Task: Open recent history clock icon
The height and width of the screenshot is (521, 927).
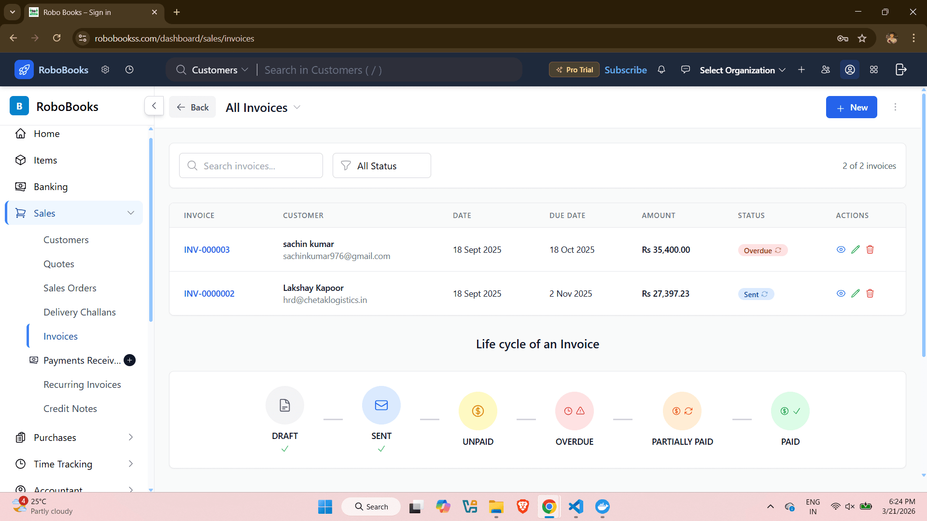Action: (x=129, y=69)
